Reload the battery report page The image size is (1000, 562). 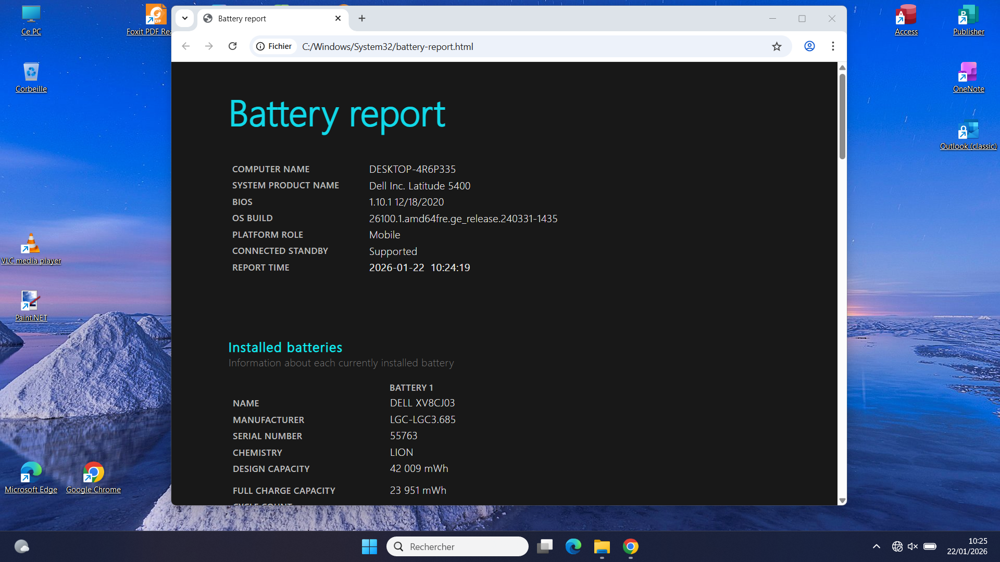[233, 46]
